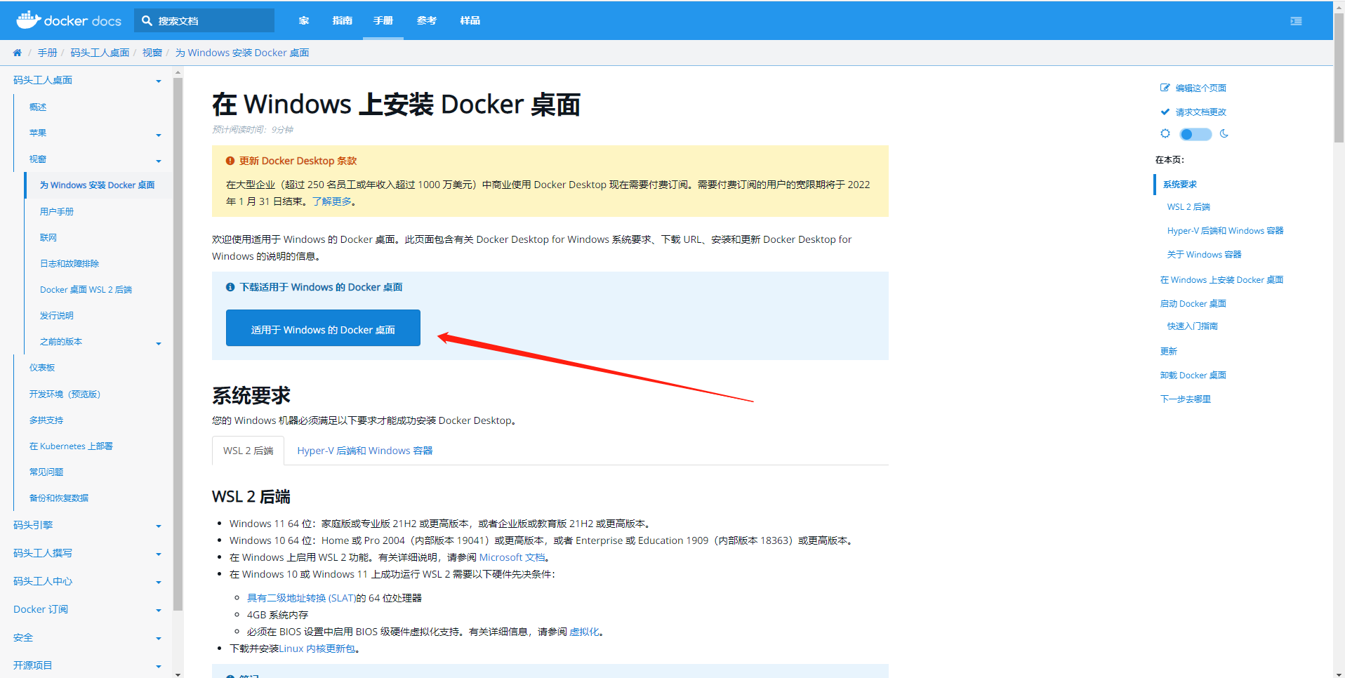The image size is (1345, 678).
Task: Toggle the light/dark theme switch
Action: tap(1195, 134)
